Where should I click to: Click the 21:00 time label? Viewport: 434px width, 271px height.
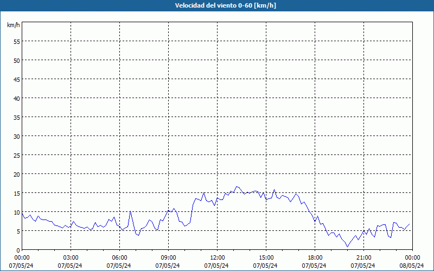[x=363, y=258]
